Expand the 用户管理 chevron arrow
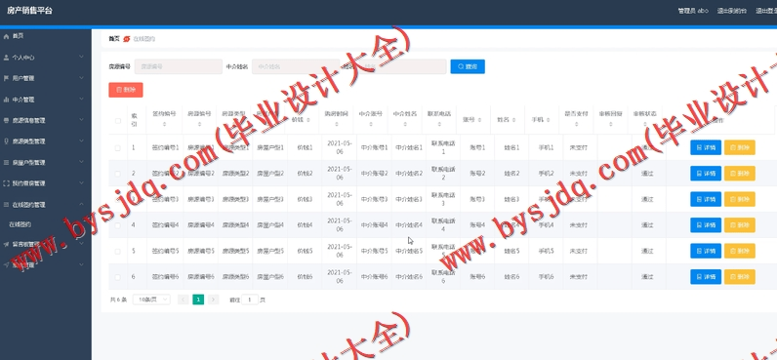The width and height of the screenshot is (777, 360). (x=81, y=78)
